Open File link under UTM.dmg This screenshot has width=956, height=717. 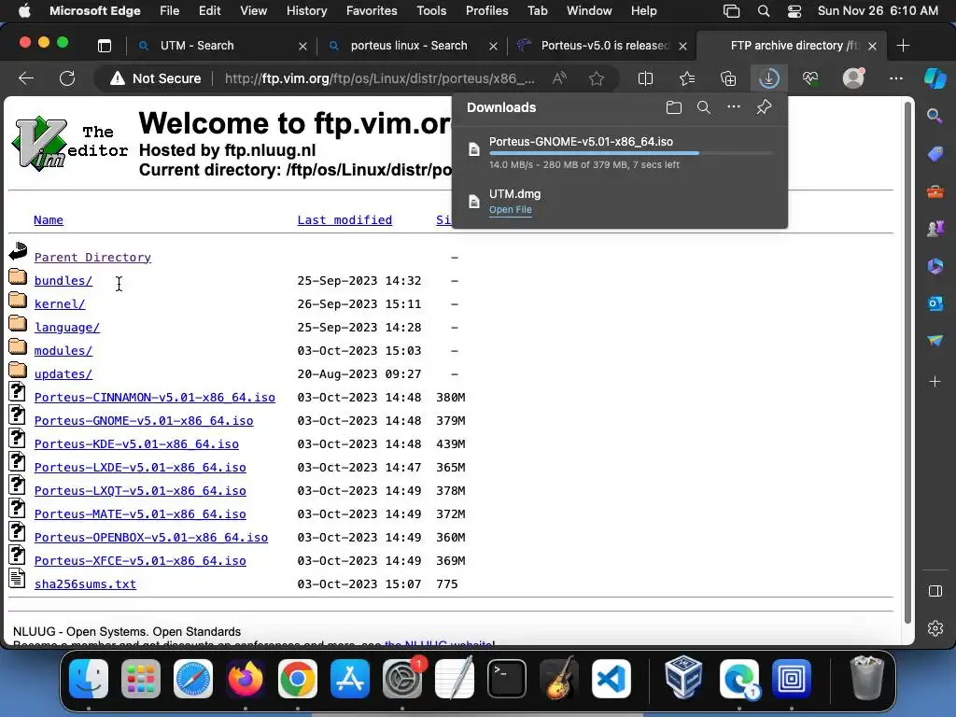(x=511, y=210)
